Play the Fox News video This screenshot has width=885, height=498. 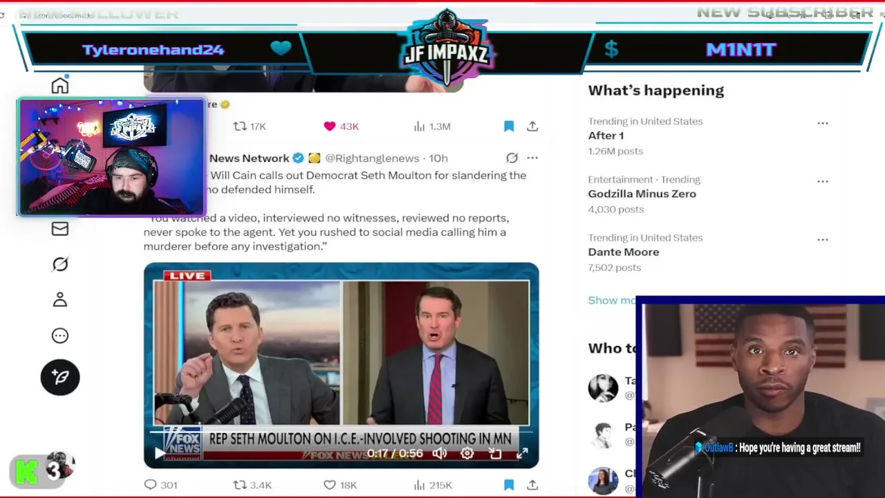coord(160,454)
